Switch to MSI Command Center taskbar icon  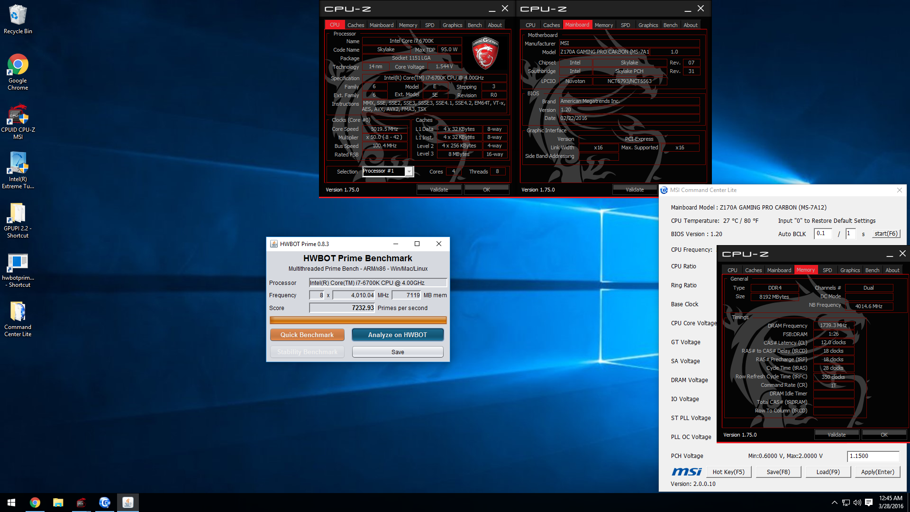click(104, 503)
